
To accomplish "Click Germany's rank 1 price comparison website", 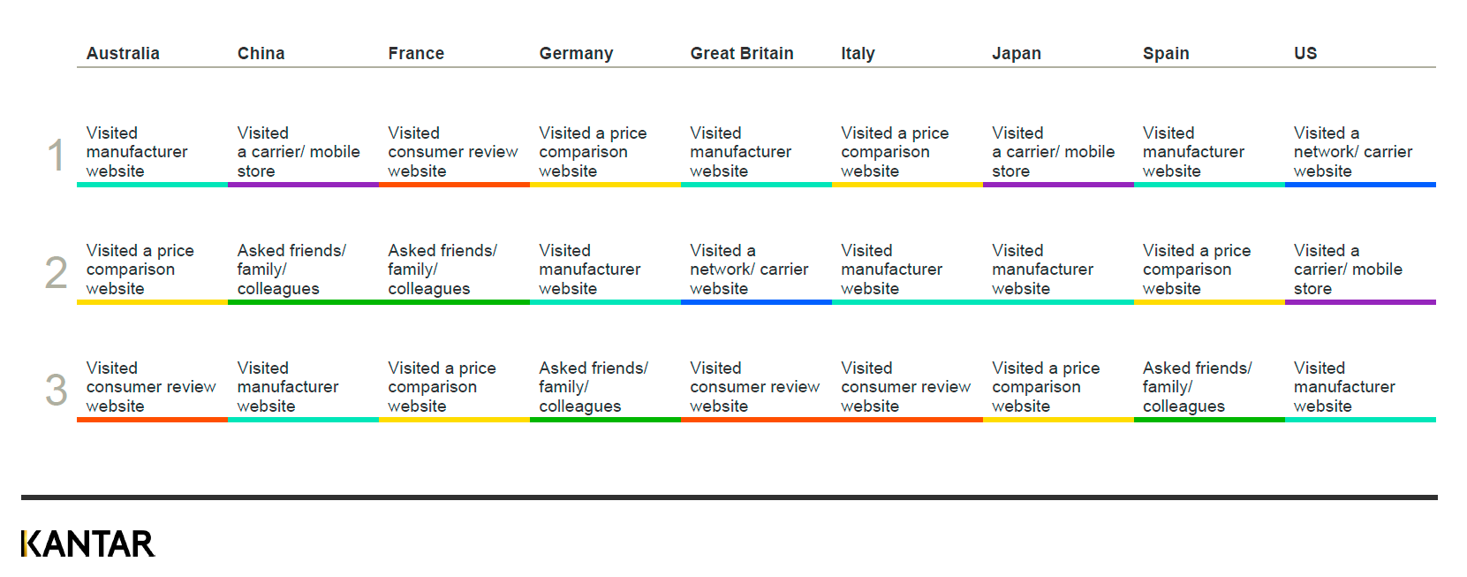I will (592, 152).
